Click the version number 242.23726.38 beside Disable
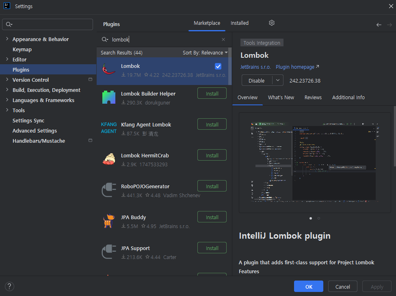The image size is (396, 296). (x=305, y=81)
